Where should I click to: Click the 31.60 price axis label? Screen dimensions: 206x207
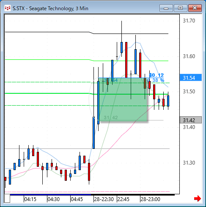(x=189, y=56)
